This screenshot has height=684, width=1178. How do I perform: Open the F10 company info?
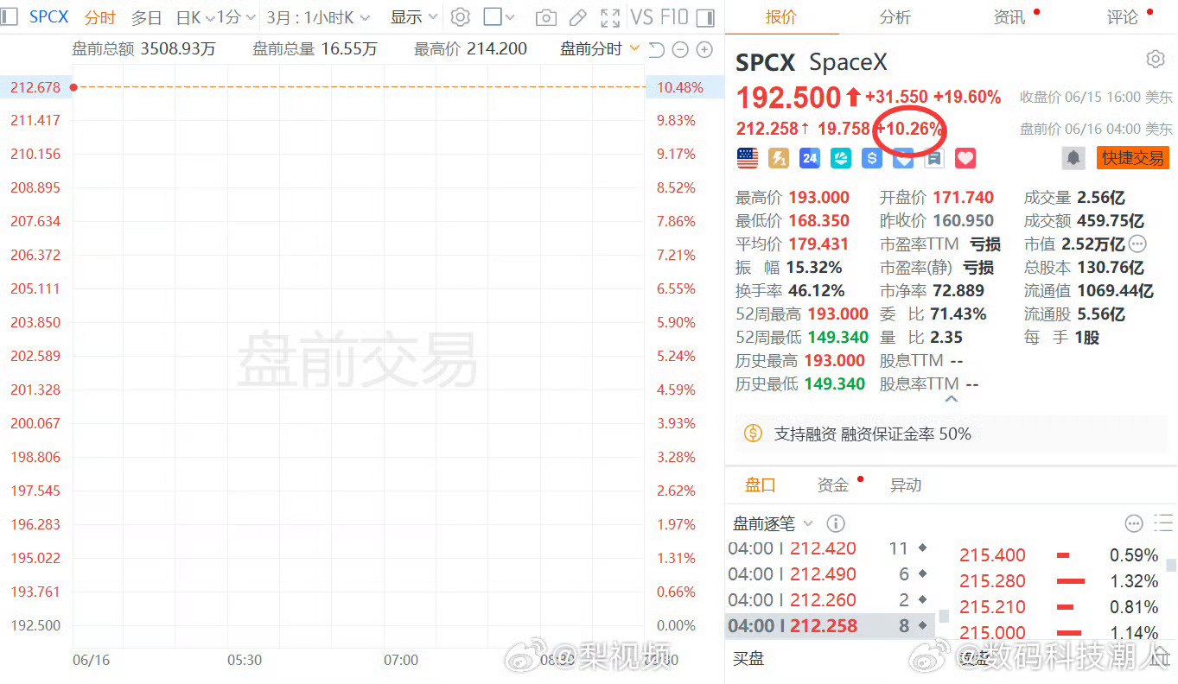pos(674,17)
